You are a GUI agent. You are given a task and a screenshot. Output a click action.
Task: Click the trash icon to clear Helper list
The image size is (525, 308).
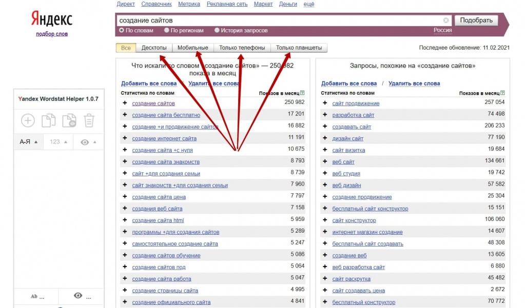click(89, 120)
